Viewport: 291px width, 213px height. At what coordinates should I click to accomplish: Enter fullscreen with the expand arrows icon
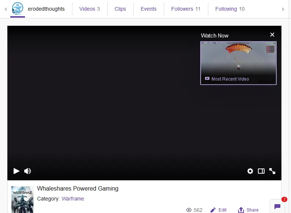tap(272, 171)
